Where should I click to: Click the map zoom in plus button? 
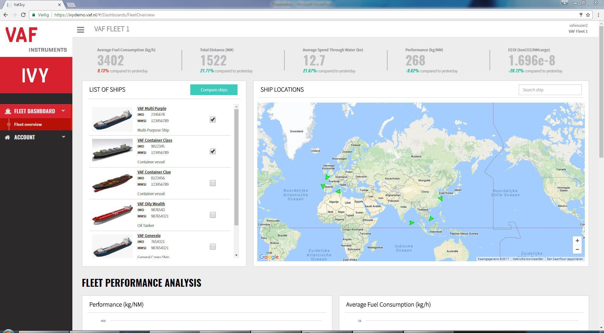tap(577, 241)
